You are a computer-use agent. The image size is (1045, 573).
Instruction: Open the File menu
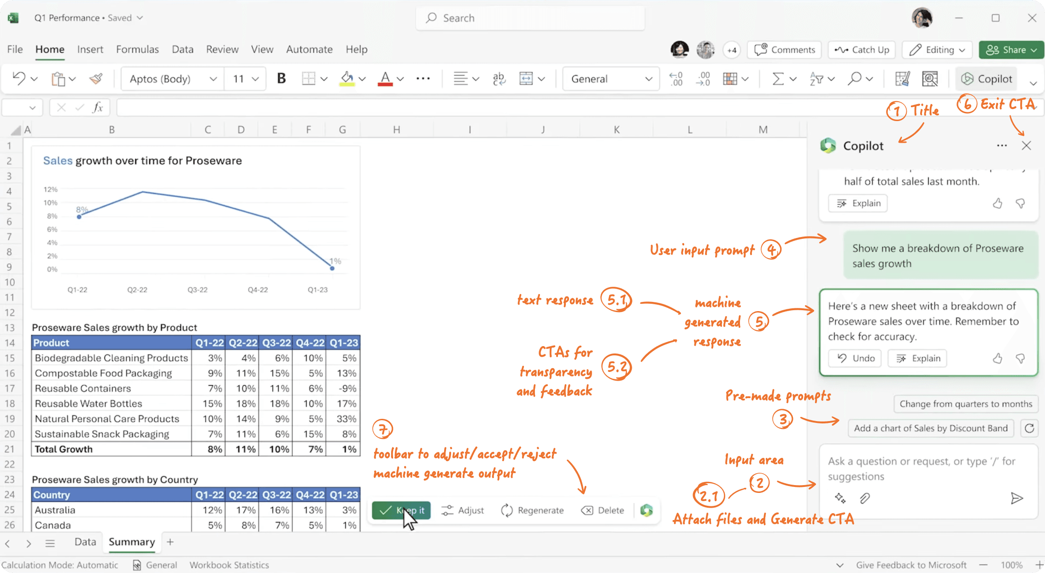coord(15,49)
